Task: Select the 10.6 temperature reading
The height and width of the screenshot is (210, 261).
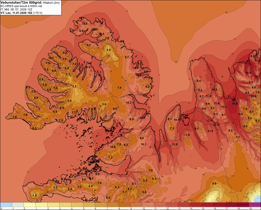Action: click(113, 147)
